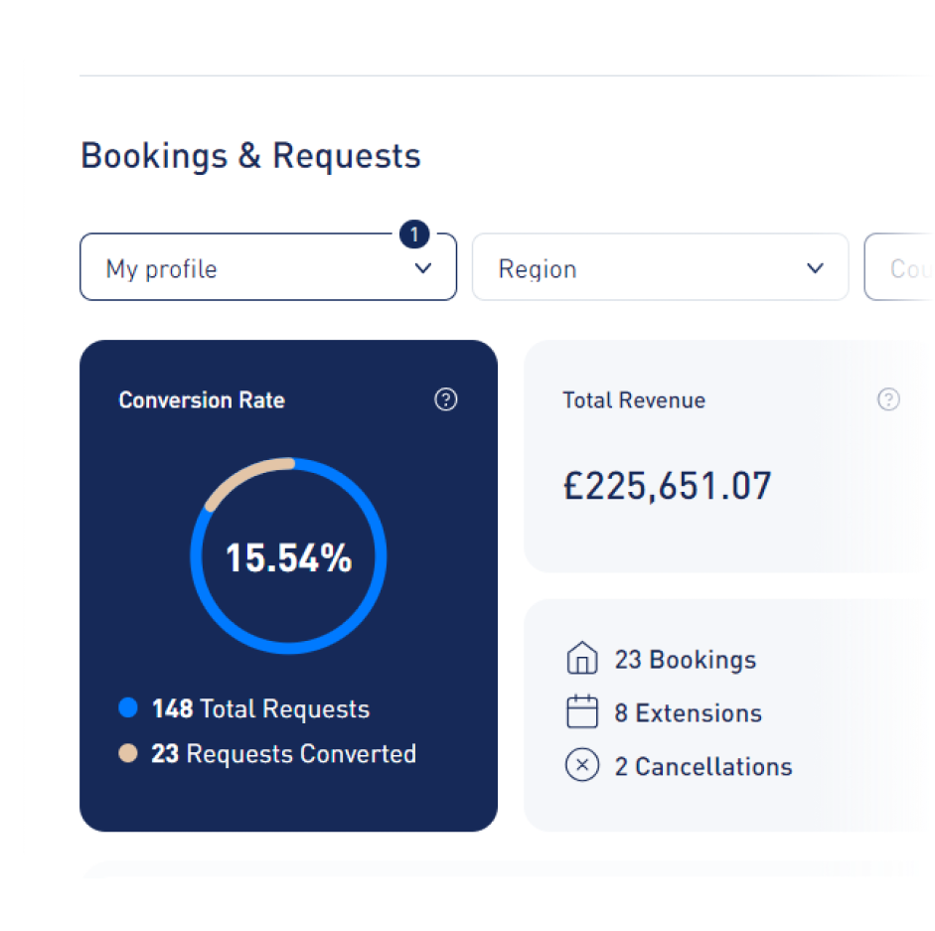Expand the Region dropdown
The height and width of the screenshot is (931, 935).
click(x=660, y=267)
